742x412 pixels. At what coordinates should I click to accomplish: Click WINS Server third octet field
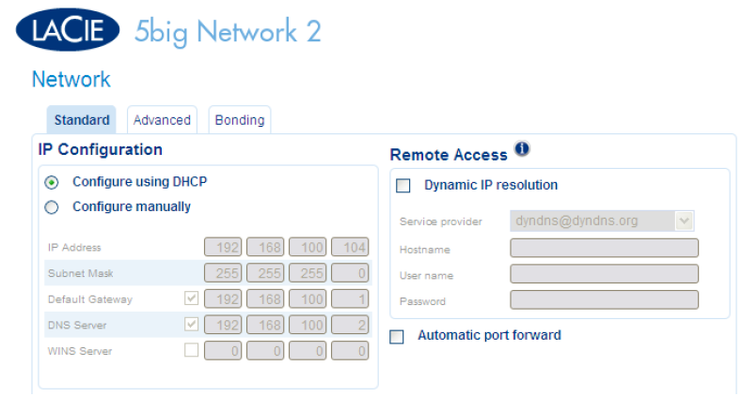308,351
